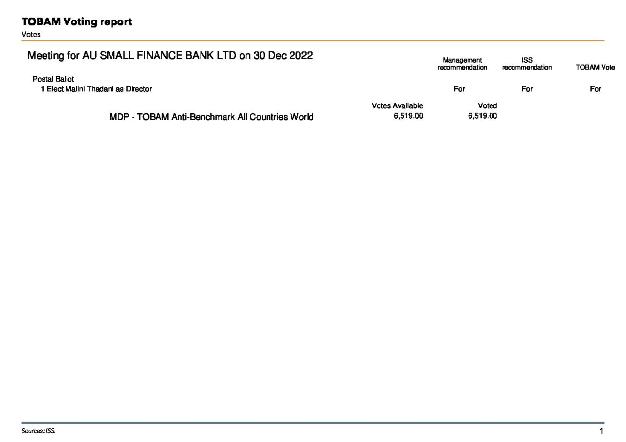Click the AU SMALL FINANCE BANK meeting heading

170,55
